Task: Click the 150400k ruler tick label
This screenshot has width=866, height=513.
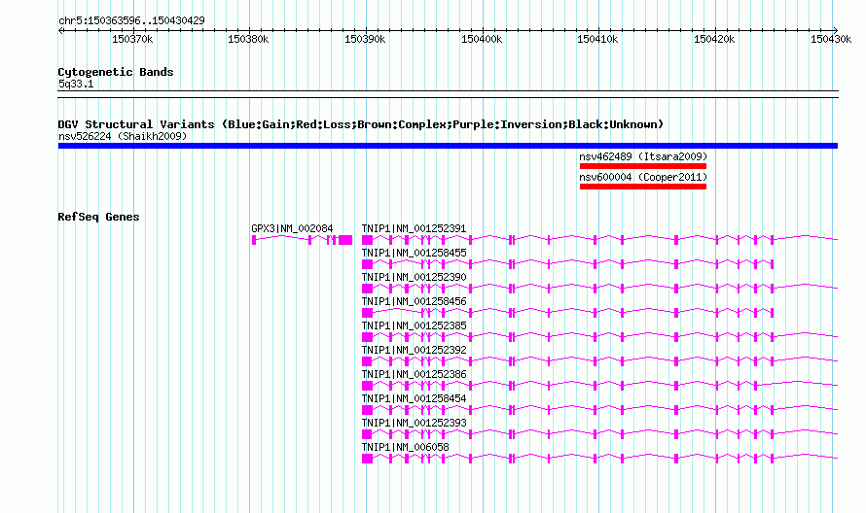Action: (482, 39)
